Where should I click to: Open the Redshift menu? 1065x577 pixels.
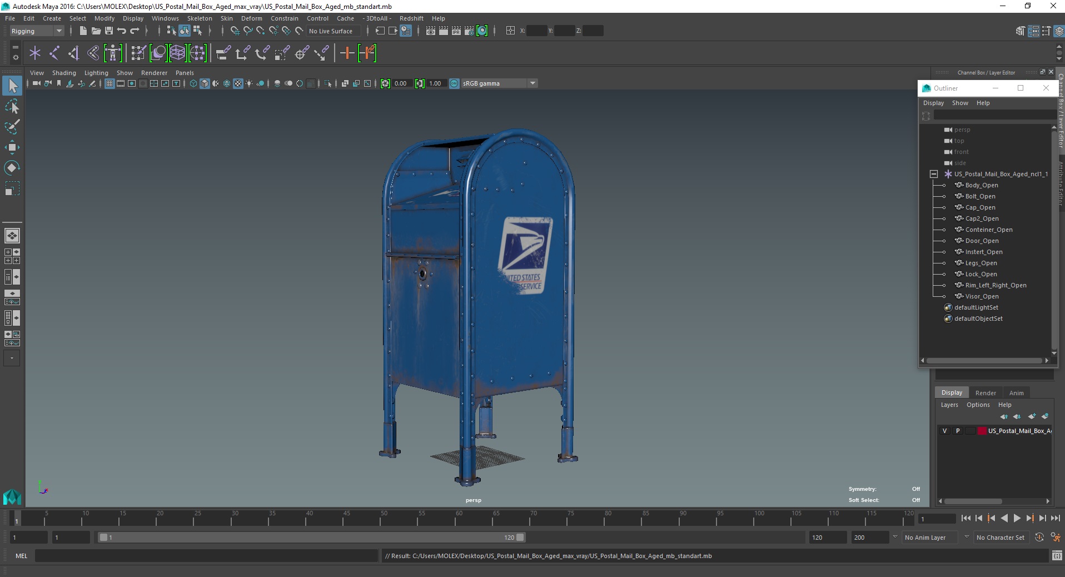tap(411, 18)
